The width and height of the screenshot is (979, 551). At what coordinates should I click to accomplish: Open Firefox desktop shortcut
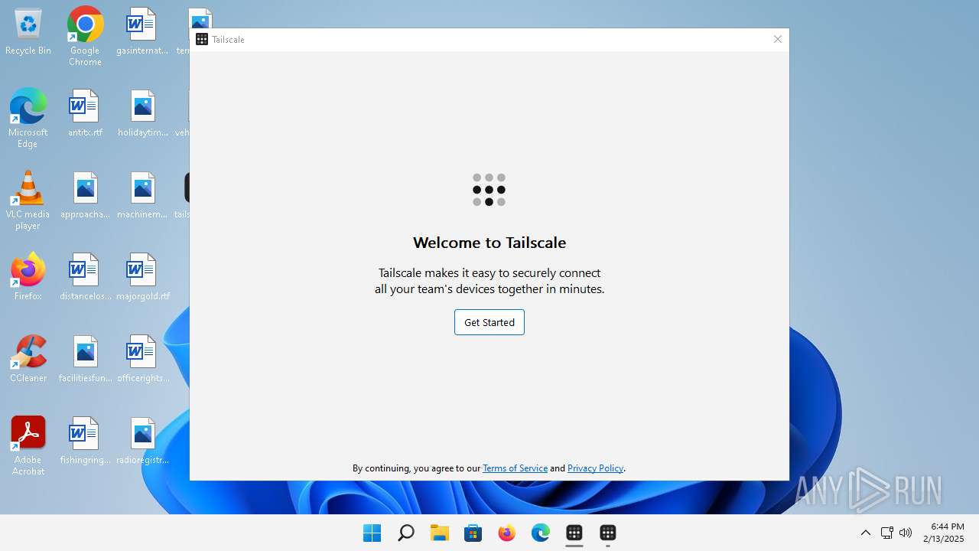click(28, 276)
